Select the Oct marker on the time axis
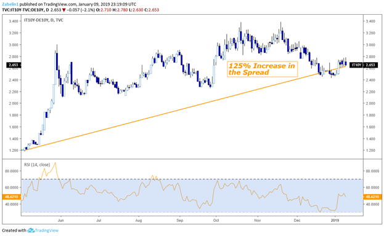Viewport: 384px width, 236px height. [x=216, y=221]
